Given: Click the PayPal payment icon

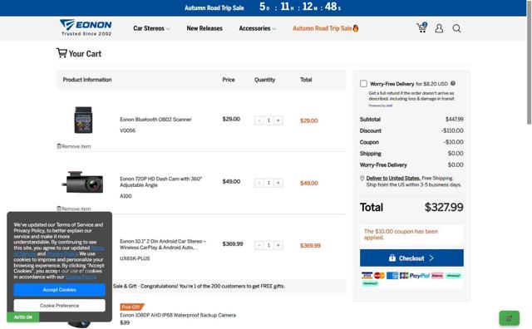Looking at the screenshot, I should point(419,276).
